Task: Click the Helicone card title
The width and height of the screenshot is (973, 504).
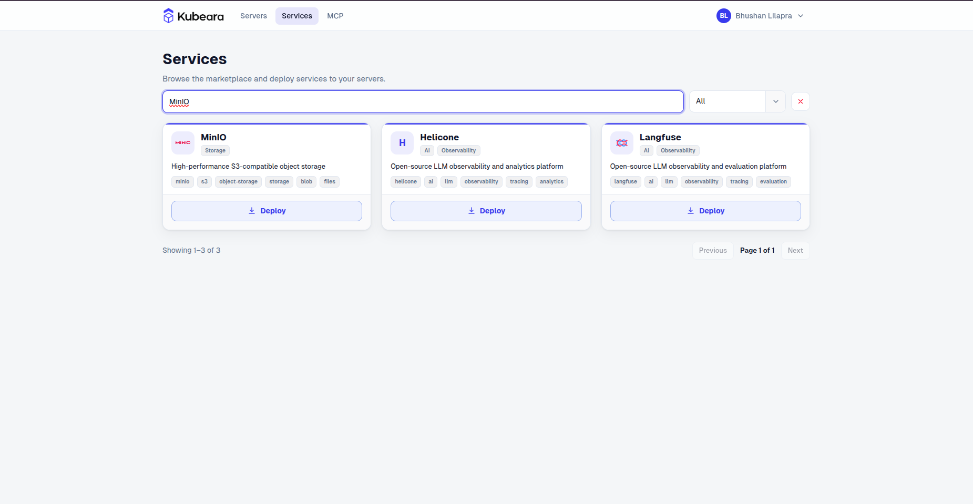Action: coord(439,137)
